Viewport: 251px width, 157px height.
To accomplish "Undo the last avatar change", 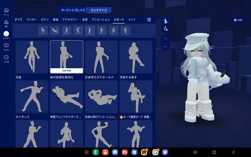I will (x=166, y=39).
